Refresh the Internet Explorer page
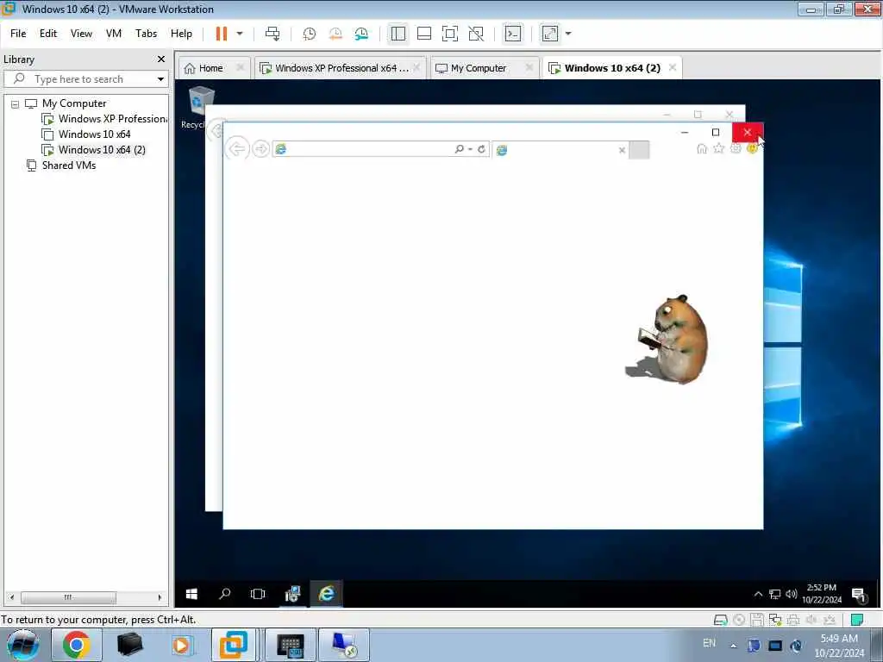883x662 pixels. 481,149
